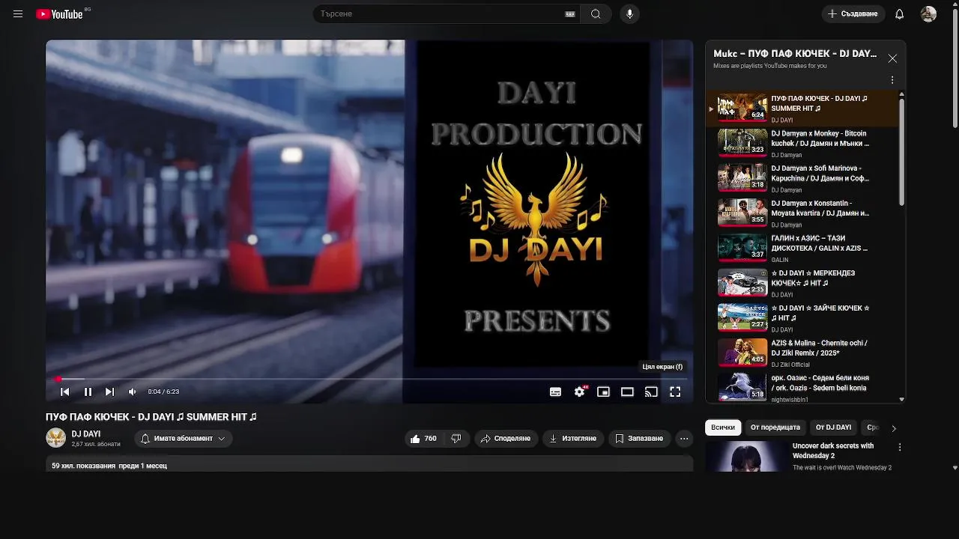
Task: Open the Wednesday 2 video thumbnail
Action: [747, 457]
